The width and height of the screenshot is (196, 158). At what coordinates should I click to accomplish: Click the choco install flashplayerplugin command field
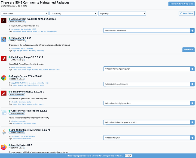(147, 69)
